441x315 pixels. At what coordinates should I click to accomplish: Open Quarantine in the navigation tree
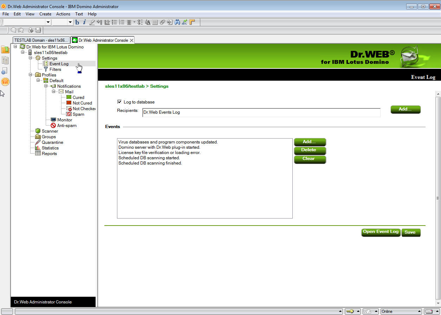coord(52,142)
